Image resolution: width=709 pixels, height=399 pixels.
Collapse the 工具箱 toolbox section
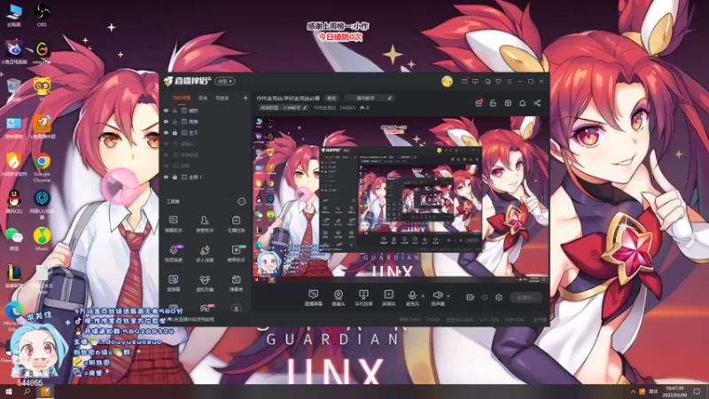pyautogui.click(x=242, y=201)
